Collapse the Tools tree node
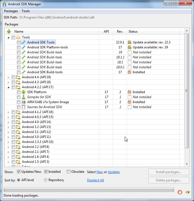Viewport: 194px width, 201px height. click(9, 38)
